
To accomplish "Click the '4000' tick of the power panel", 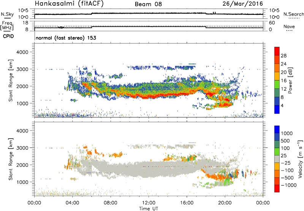I will (22, 52).
